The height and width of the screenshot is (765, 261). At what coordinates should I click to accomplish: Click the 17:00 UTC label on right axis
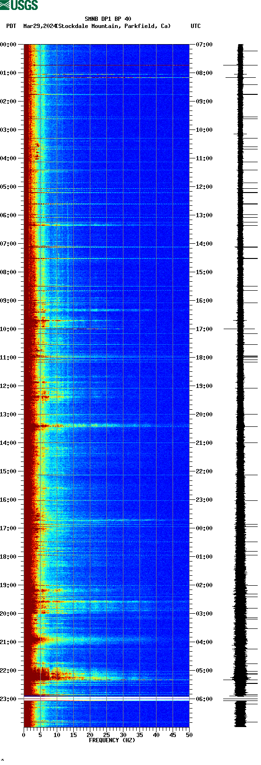[204, 329]
